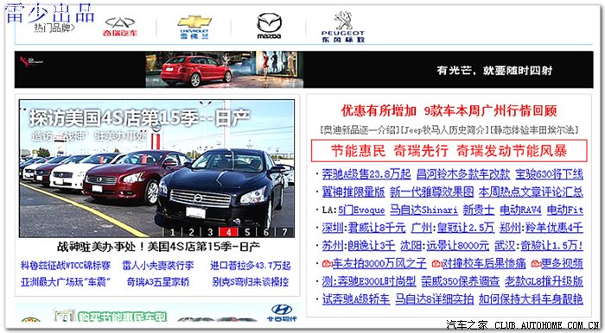
Task: Click the Hyundai logo in bottom banner
Action: [x=282, y=312]
